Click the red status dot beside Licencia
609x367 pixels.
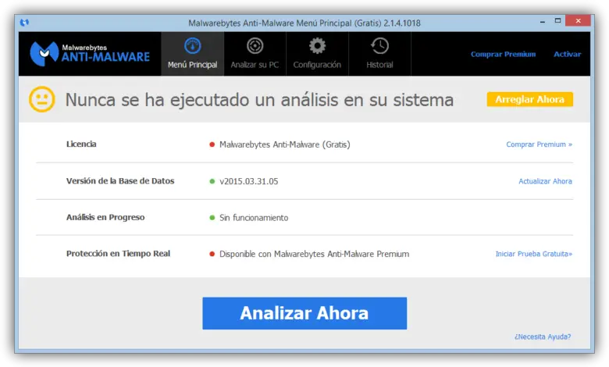tap(212, 144)
